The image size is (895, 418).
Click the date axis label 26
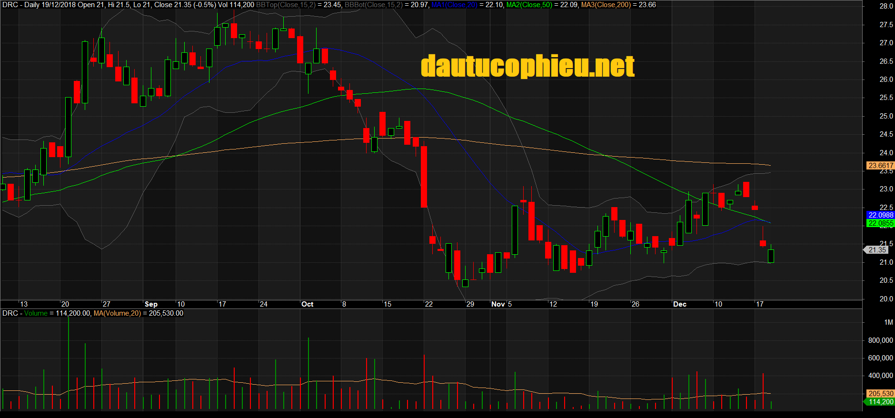pos(636,304)
